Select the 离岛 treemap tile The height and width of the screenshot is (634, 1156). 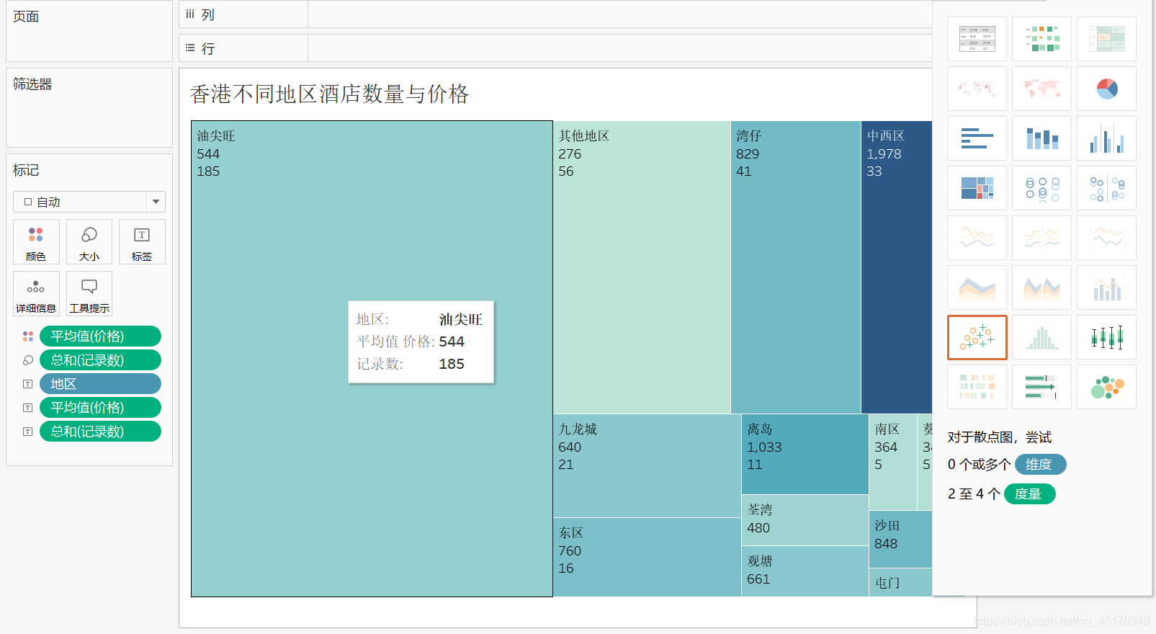(805, 454)
